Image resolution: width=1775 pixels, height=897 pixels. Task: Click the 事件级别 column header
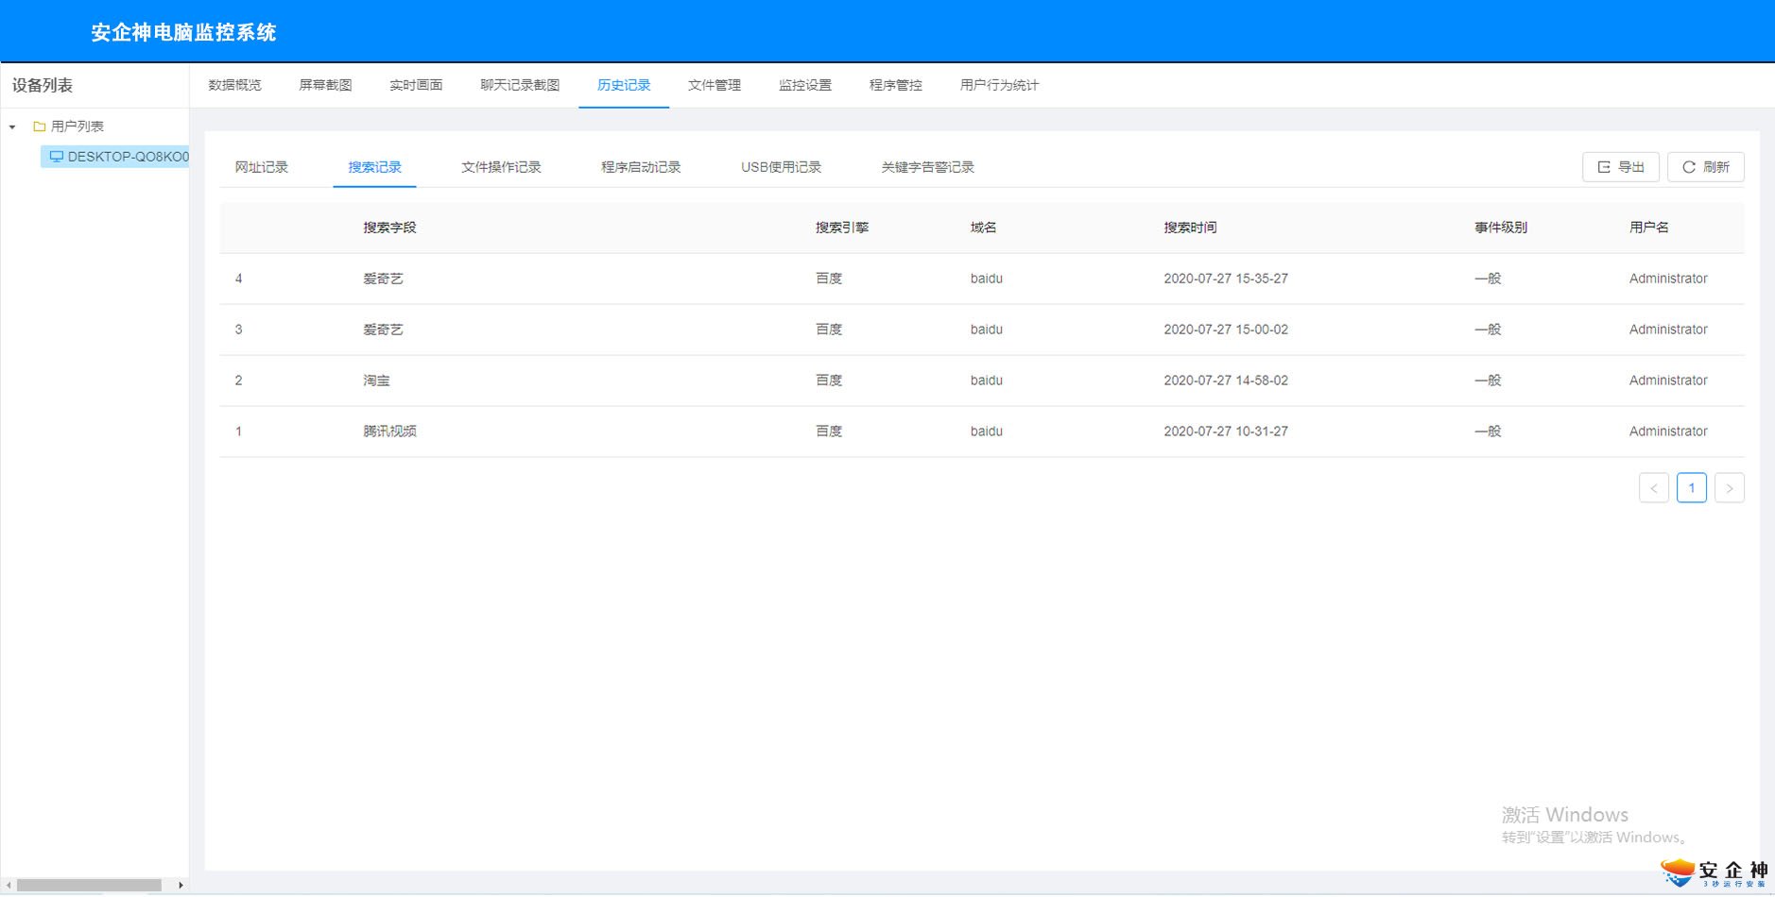coord(1502,228)
